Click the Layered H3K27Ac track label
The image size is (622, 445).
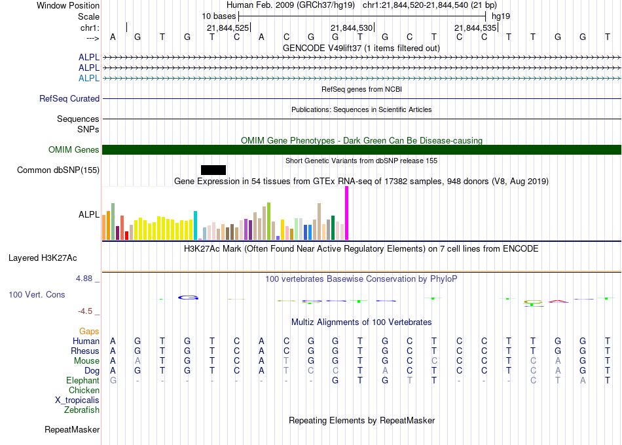pos(43,258)
